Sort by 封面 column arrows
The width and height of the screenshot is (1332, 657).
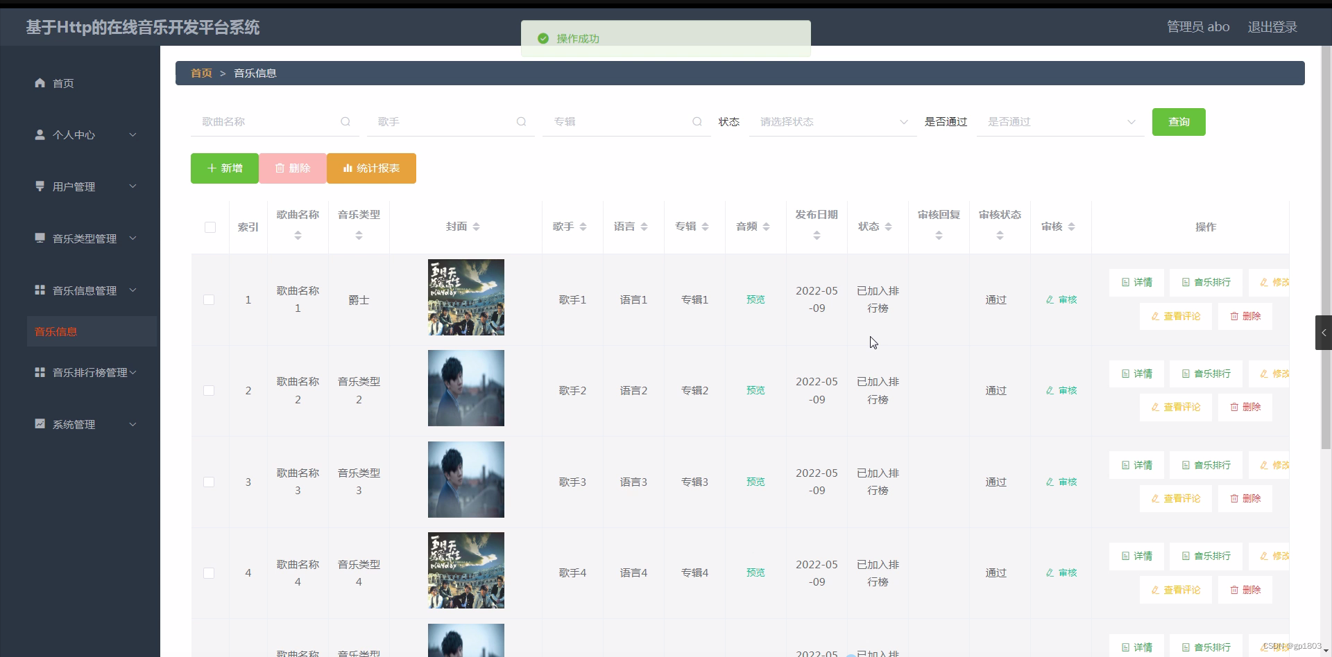476,227
